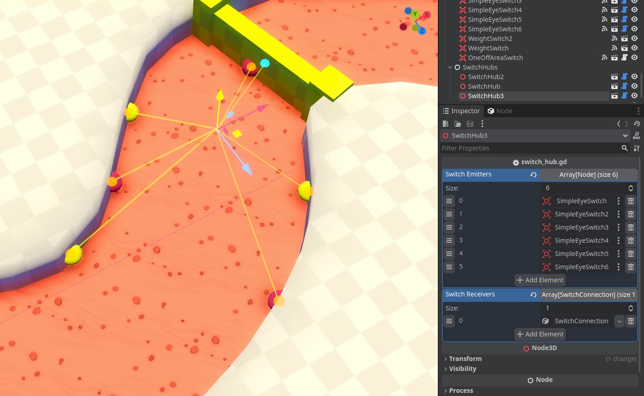
Task: Toggle visibility of SimpleEyeSwitch5
Action: (634, 20)
